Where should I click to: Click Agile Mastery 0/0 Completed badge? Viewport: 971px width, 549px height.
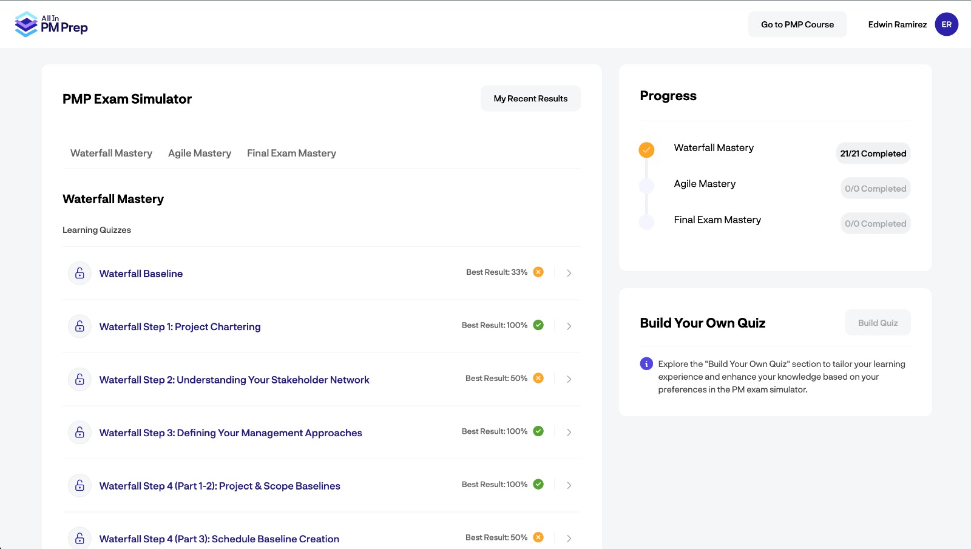(x=875, y=189)
